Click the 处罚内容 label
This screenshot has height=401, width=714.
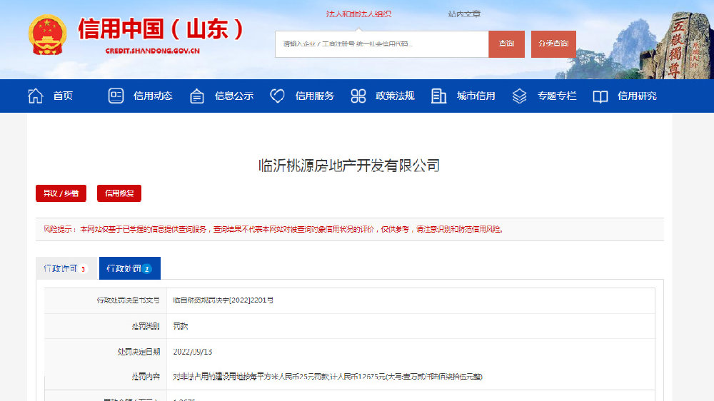click(146, 377)
